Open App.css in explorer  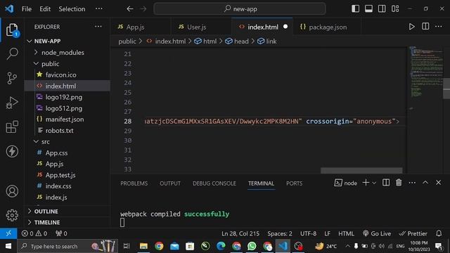(67, 153)
